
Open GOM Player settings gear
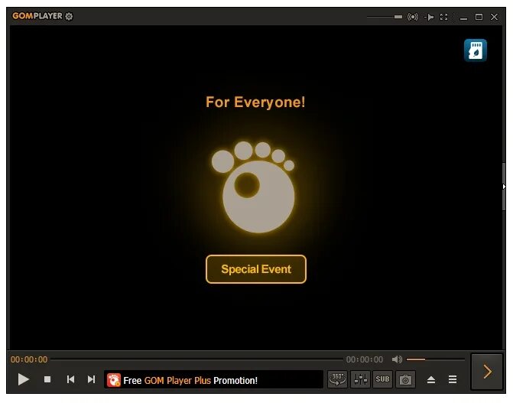pyautogui.click(x=69, y=16)
